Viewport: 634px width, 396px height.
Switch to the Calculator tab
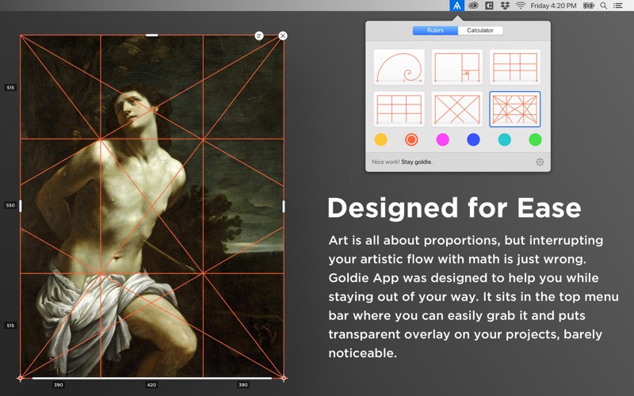480,30
